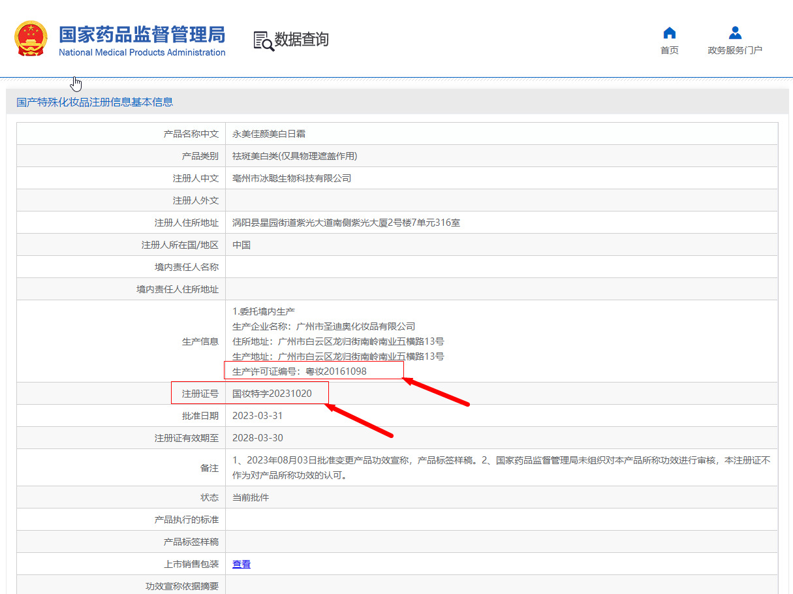Click status value 当前批件
793x594 pixels.
[x=251, y=497]
